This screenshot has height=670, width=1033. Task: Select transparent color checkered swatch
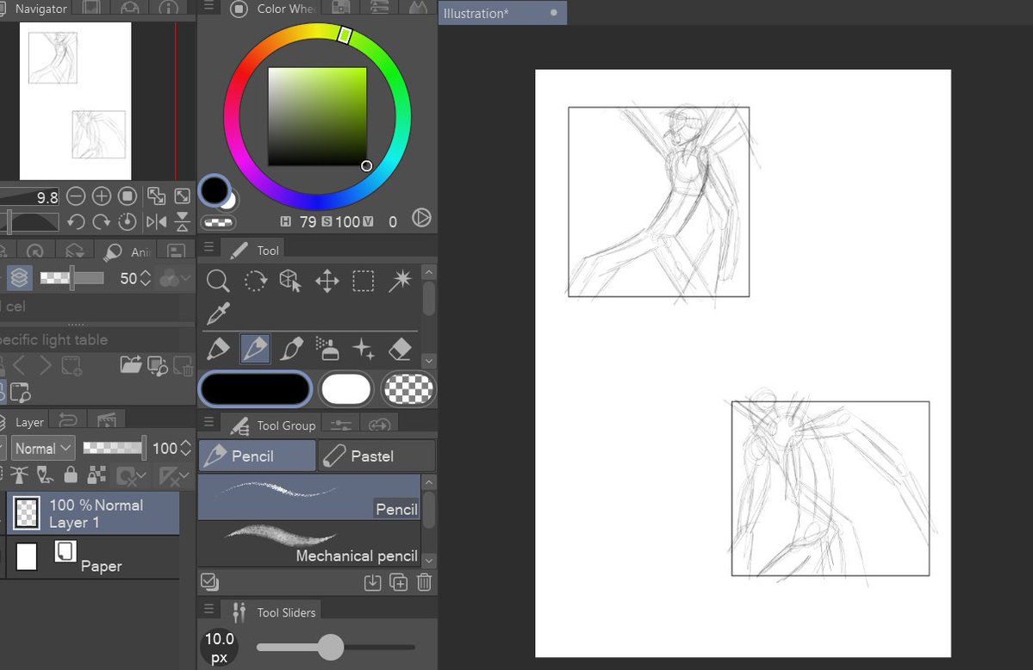tap(408, 388)
